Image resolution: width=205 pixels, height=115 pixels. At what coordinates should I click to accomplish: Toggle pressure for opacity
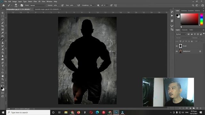(x=62, y=5)
